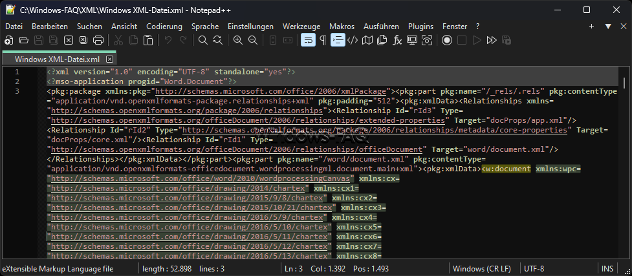Open the Bearbeiten menu
This screenshot has height=276, width=632.
[x=50, y=27]
